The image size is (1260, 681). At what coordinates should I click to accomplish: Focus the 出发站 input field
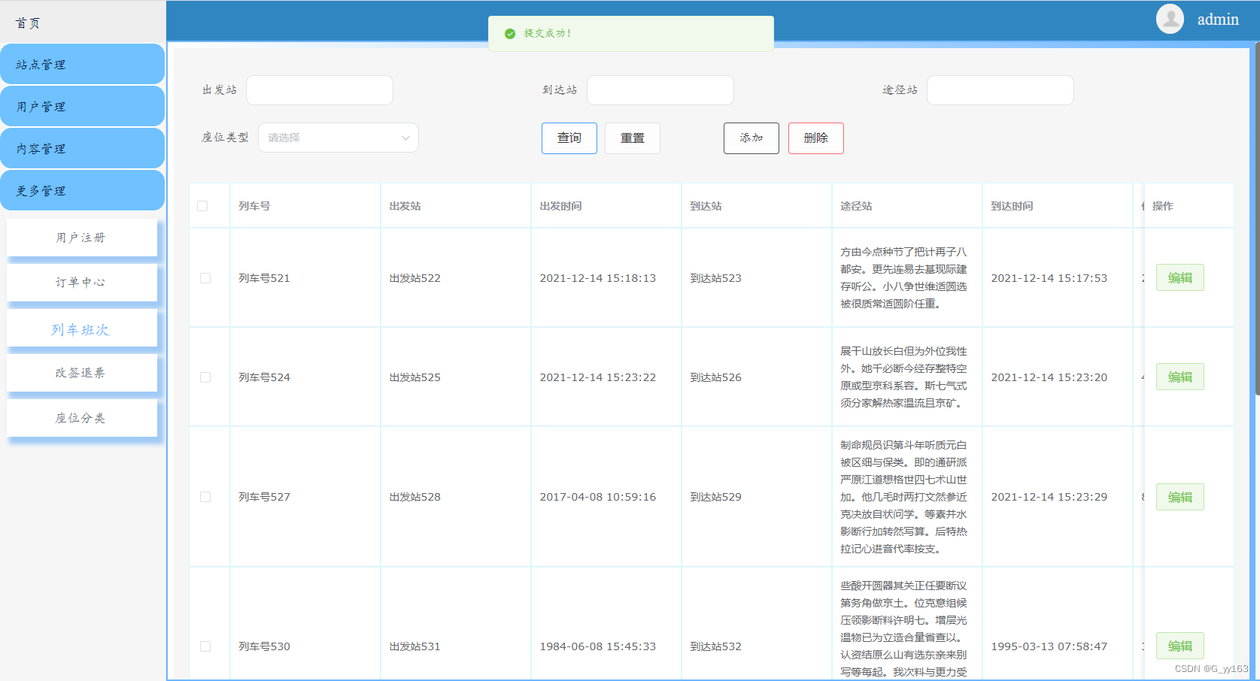point(320,90)
